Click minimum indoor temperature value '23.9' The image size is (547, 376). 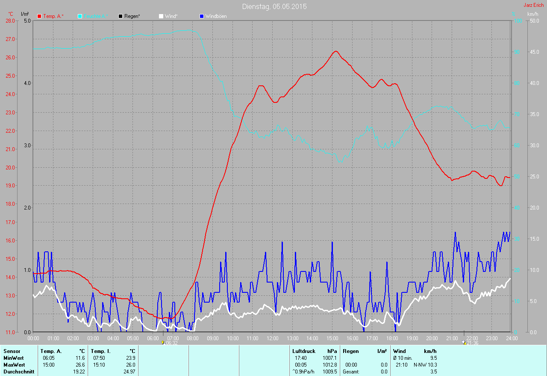tap(131, 358)
